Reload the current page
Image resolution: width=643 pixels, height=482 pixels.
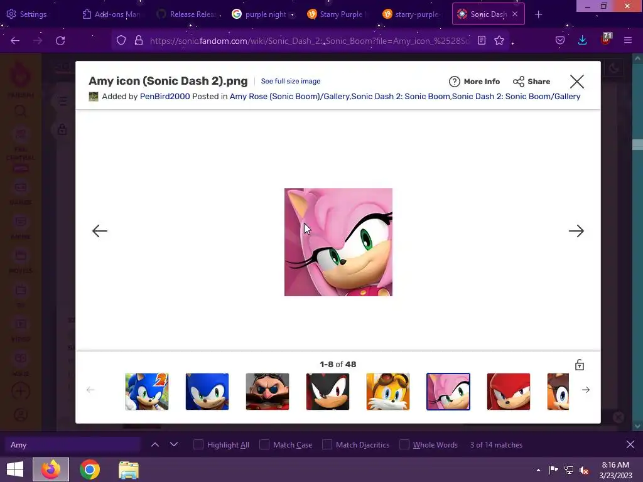pos(60,40)
